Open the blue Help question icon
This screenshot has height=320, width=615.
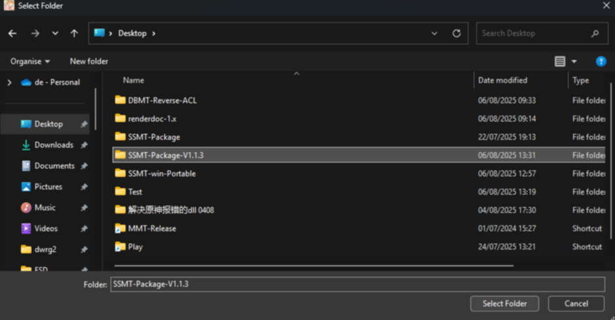coord(601,61)
